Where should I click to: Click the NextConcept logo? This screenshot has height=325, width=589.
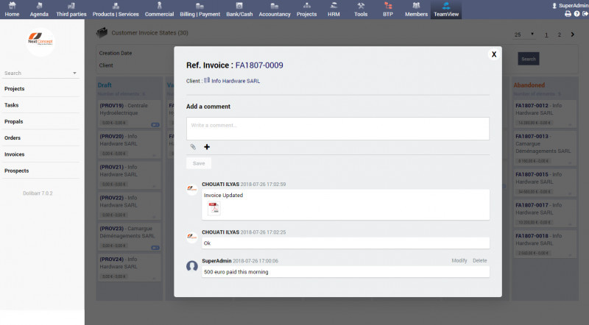point(40,42)
